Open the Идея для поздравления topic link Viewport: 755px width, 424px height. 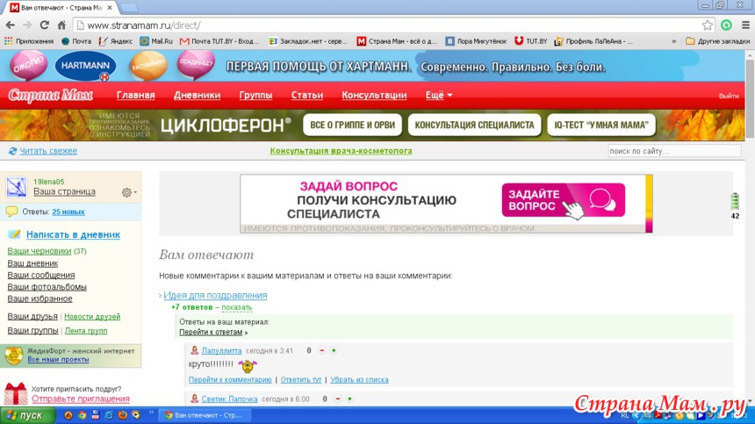[x=215, y=296]
